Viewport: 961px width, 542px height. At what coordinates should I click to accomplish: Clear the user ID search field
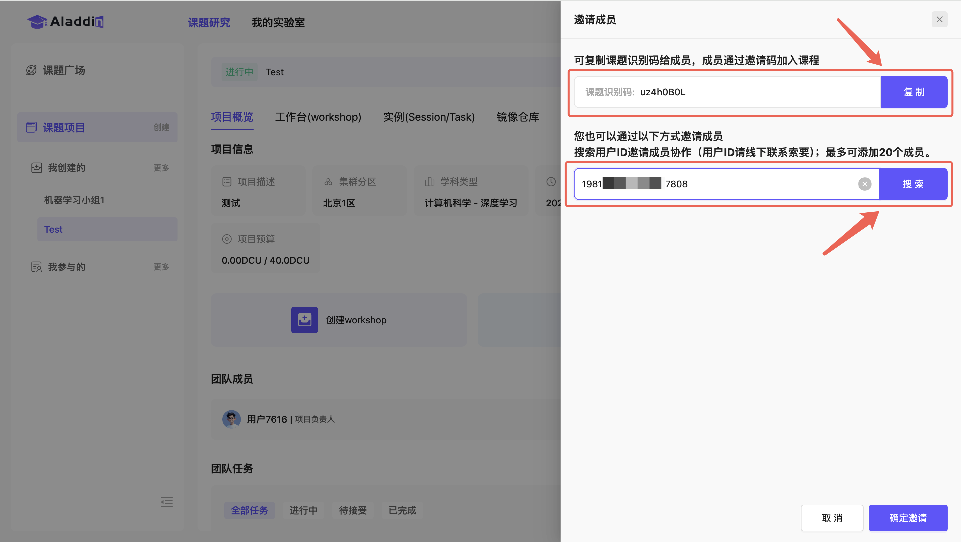(864, 184)
